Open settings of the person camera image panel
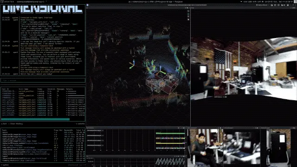This screenshot has width=297, height=167. [220, 128]
